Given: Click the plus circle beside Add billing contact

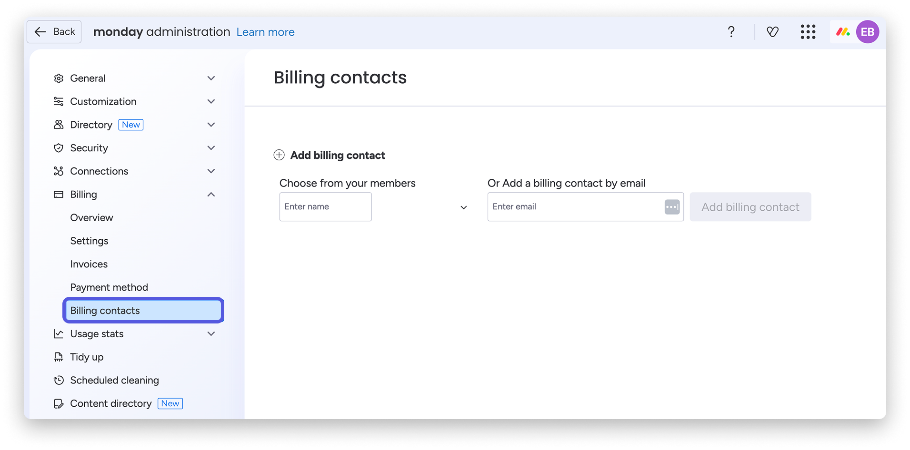Looking at the screenshot, I should [x=279, y=155].
